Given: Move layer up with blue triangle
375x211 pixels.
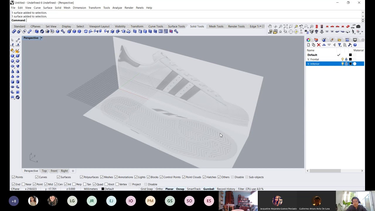Looking at the screenshot, I should (324, 45).
